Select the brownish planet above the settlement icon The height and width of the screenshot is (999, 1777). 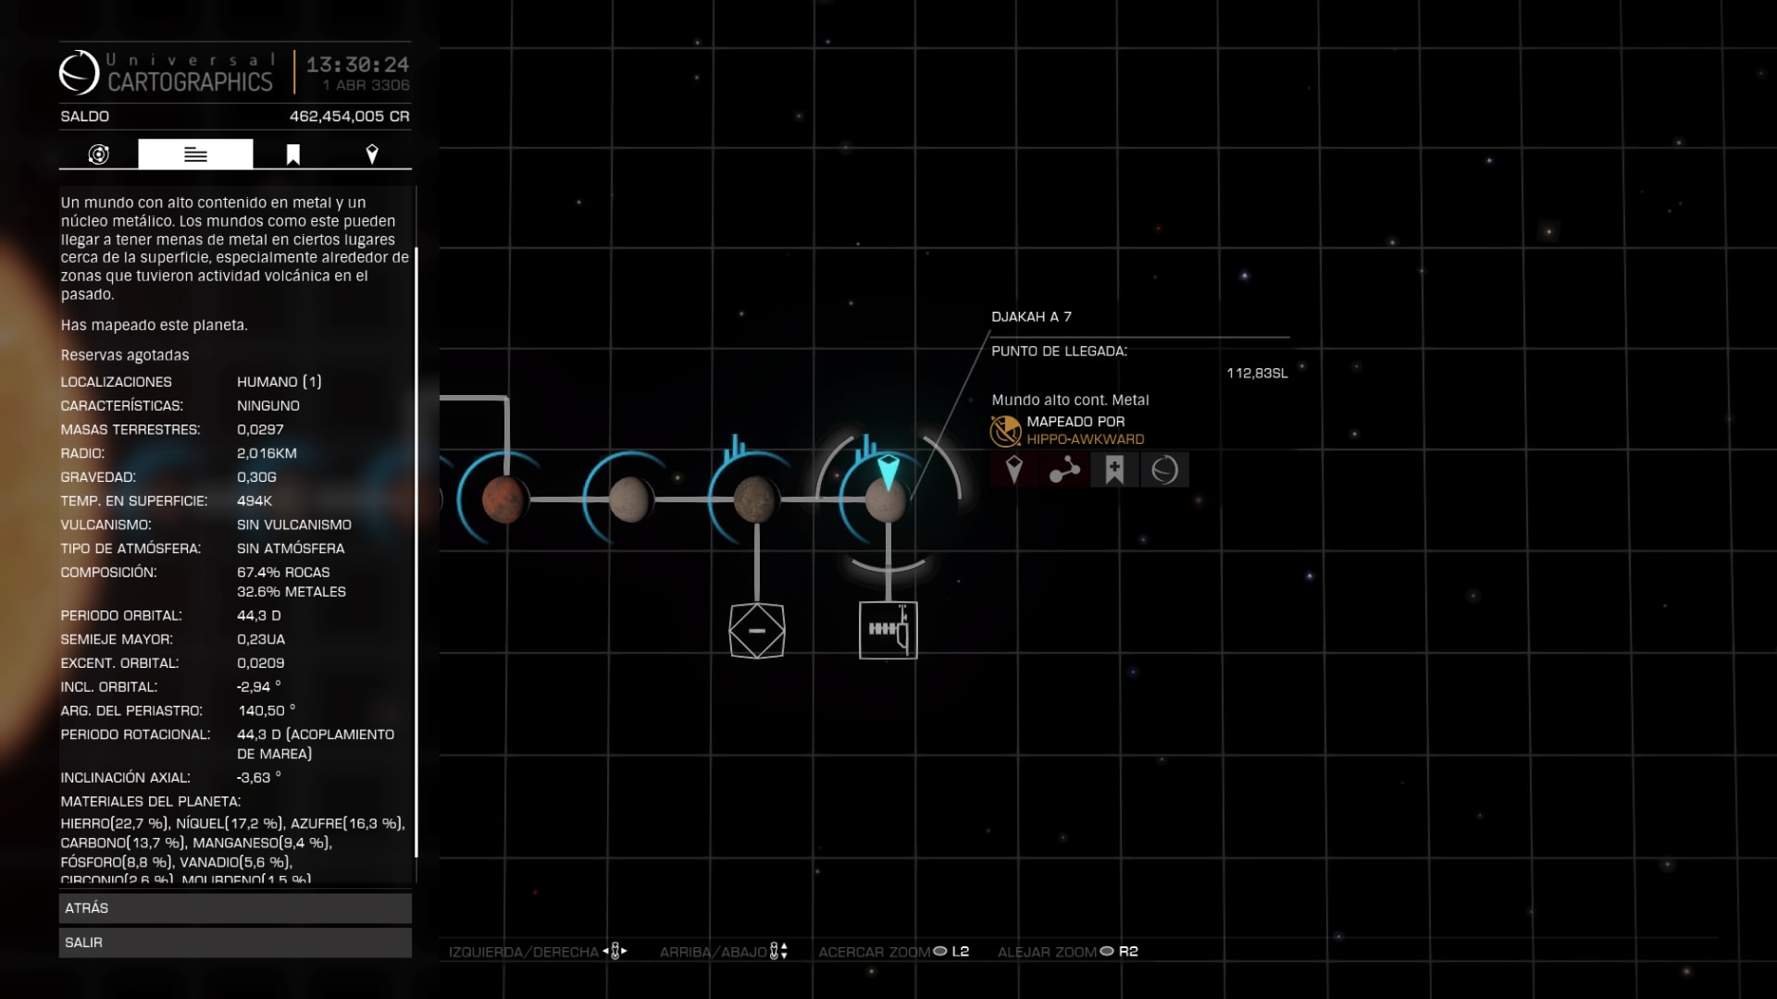point(756,499)
